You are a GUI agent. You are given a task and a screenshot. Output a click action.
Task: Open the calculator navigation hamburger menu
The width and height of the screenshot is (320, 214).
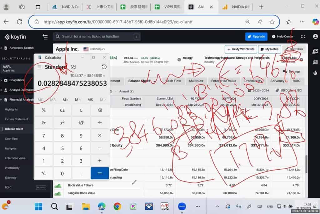[39, 67]
